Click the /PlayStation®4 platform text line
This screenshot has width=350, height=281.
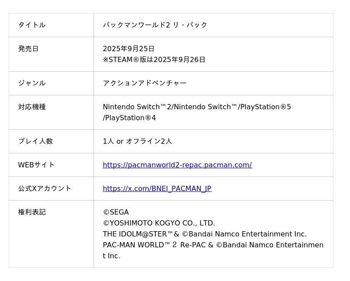tap(129, 118)
